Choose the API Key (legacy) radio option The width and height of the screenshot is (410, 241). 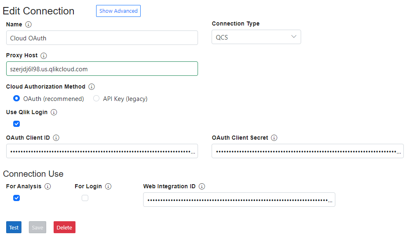coord(96,99)
